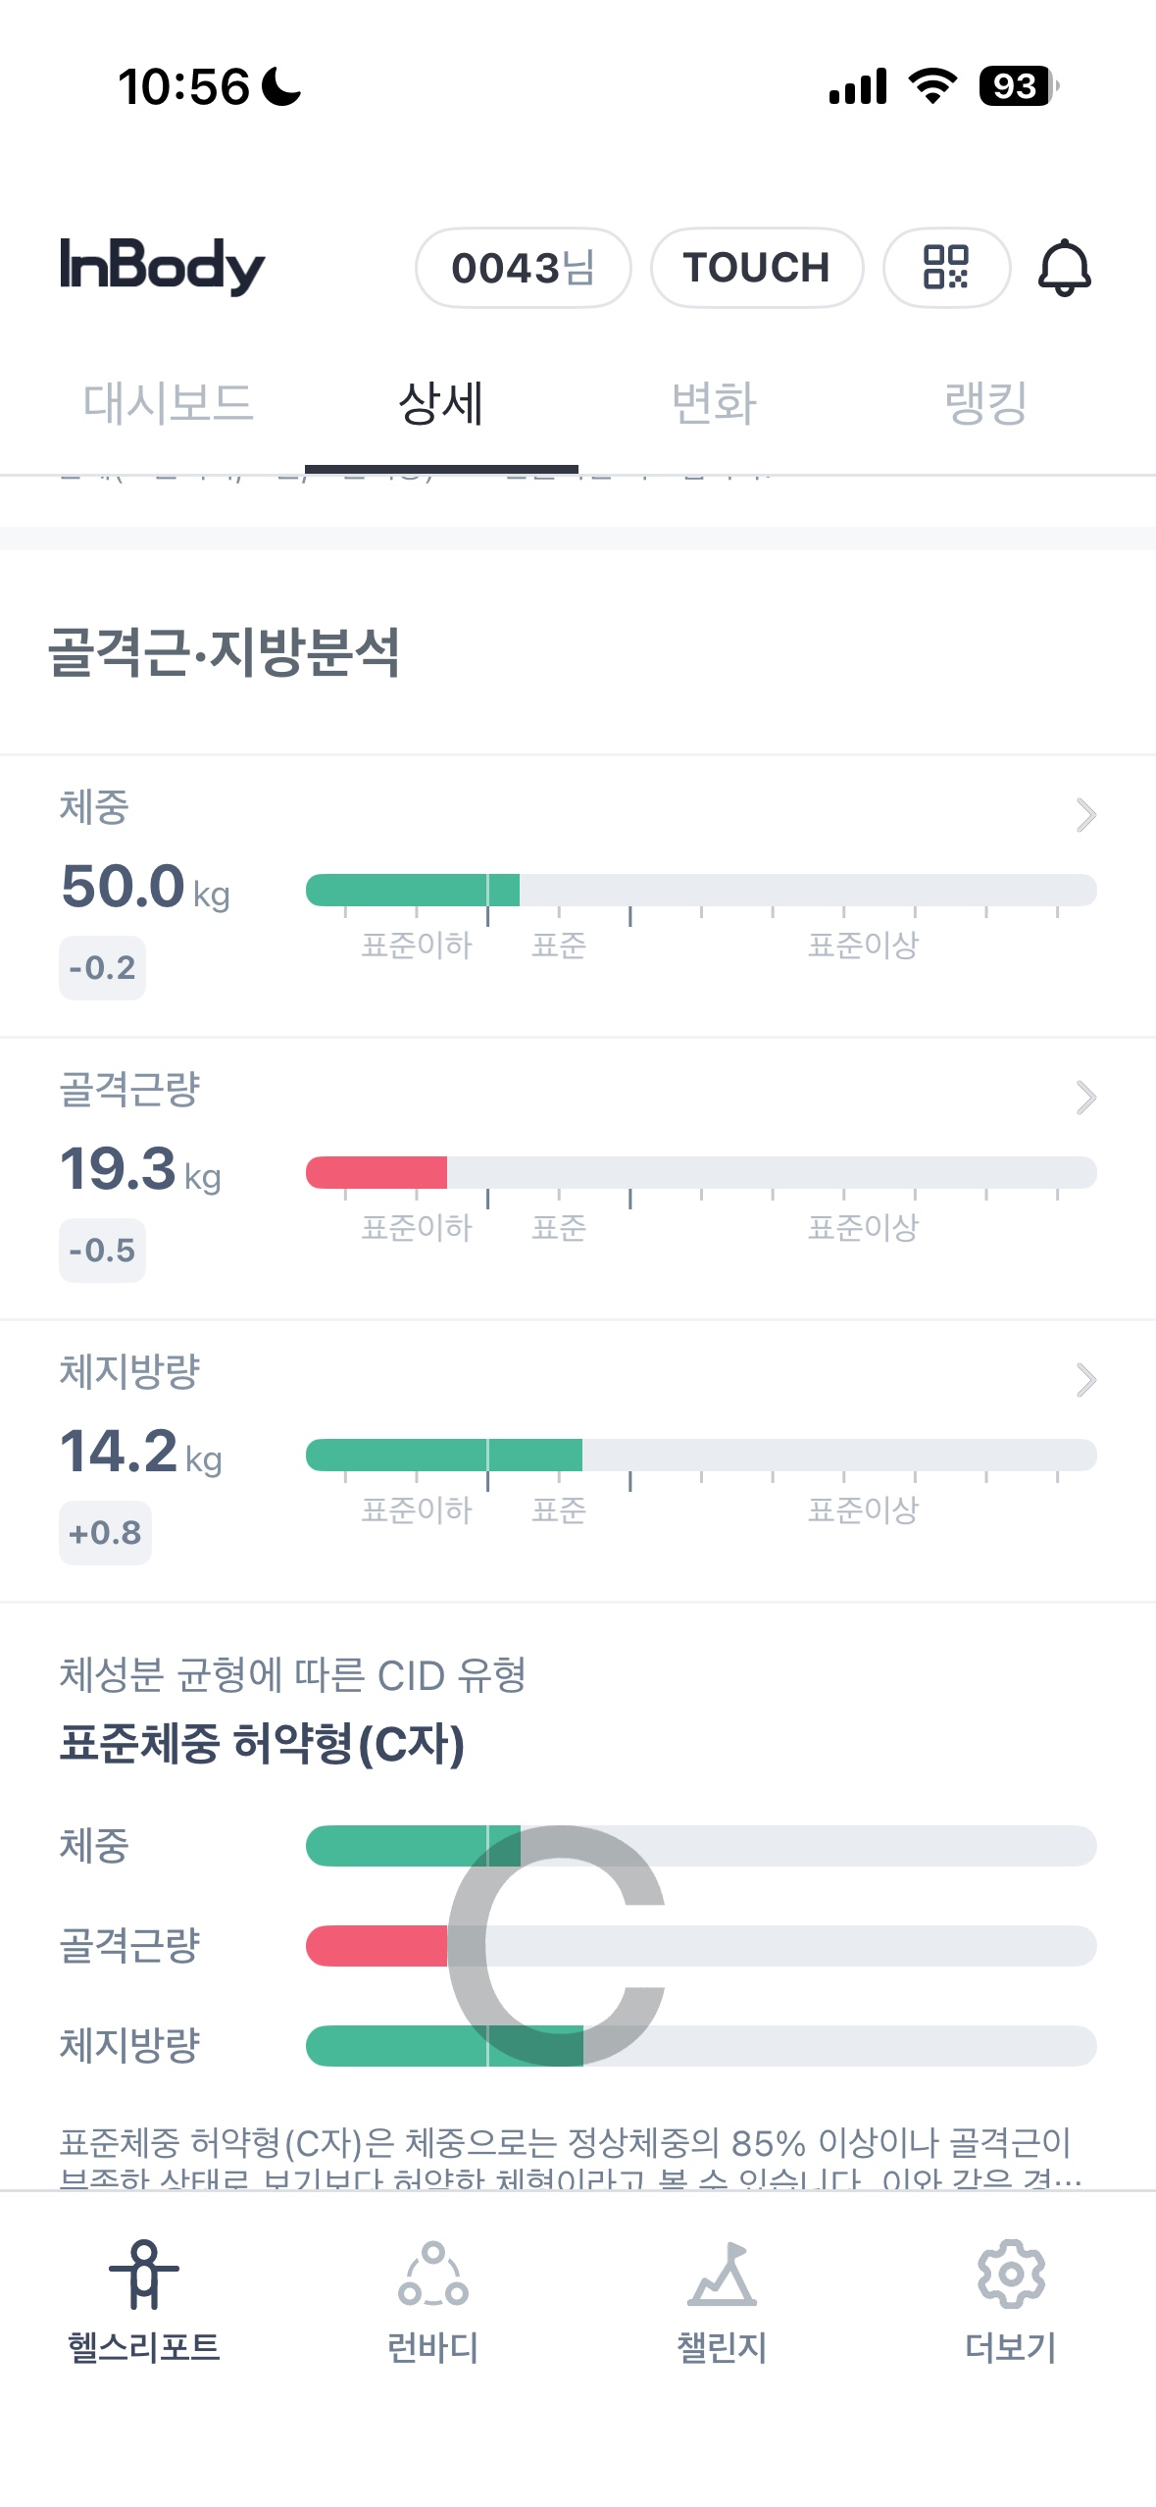Viewport: 1156px width, 2507px height.
Task: Open 더보기 gear icon
Action: pos(1011,2274)
